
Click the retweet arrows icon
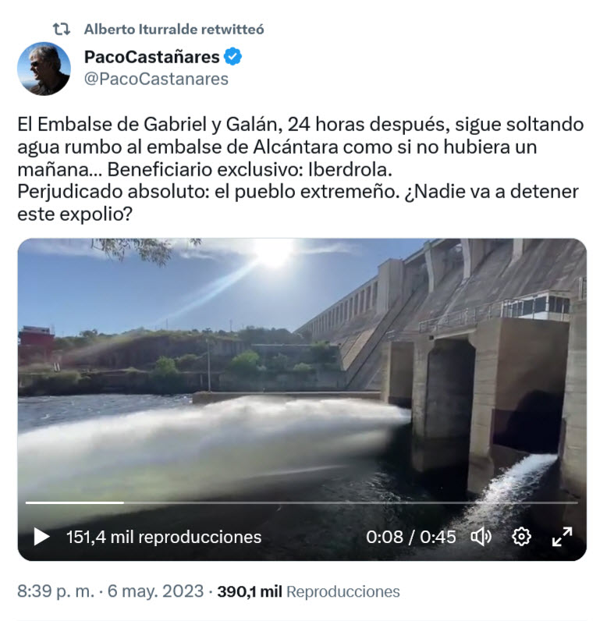tap(62, 29)
